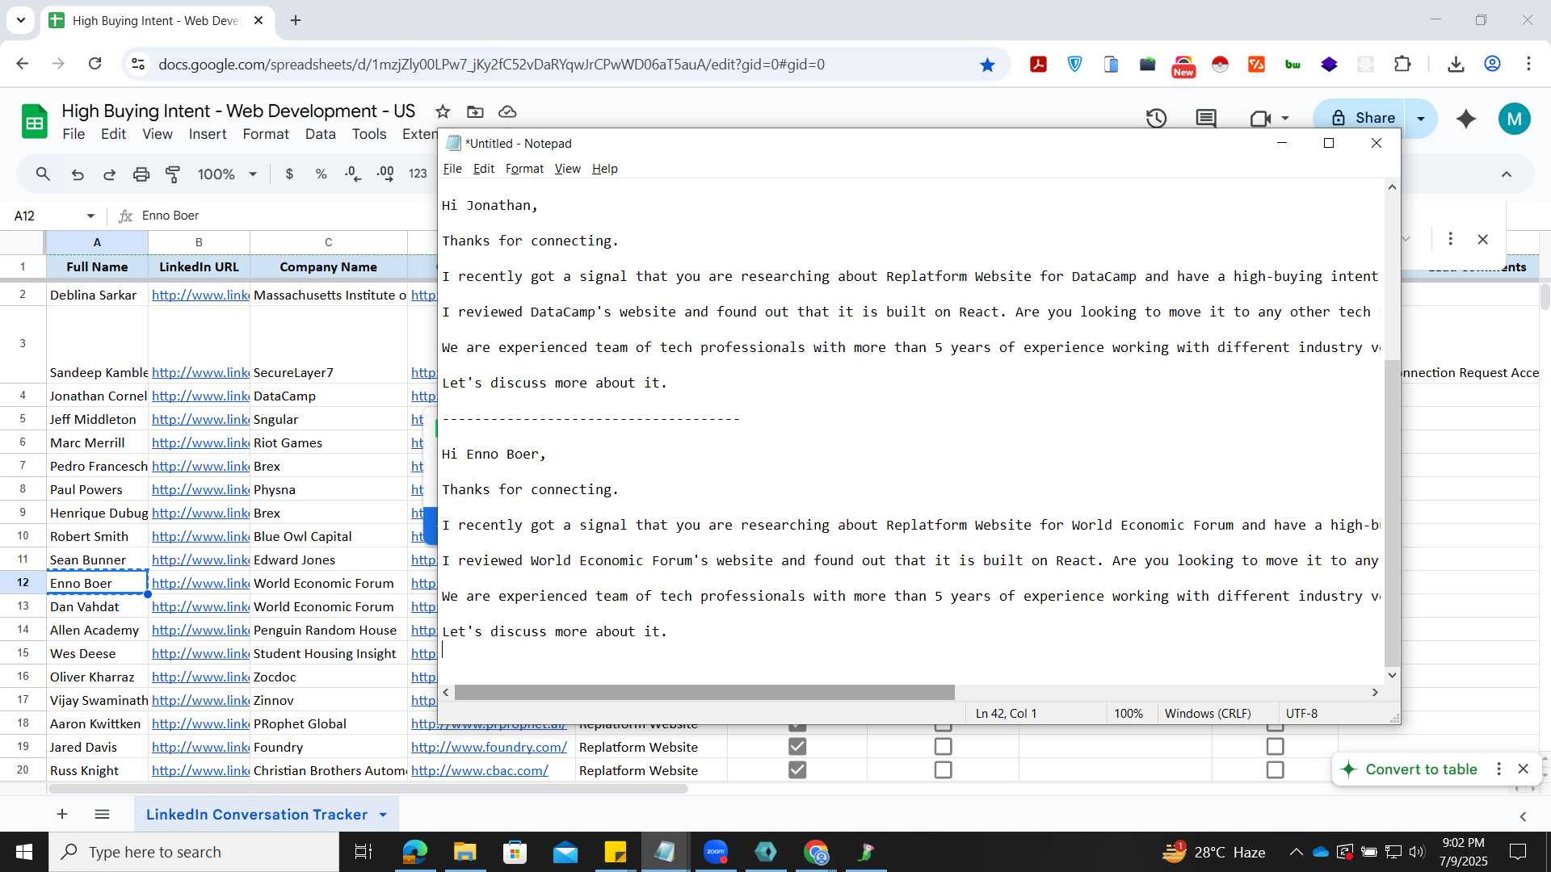The width and height of the screenshot is (1551, 872).
Task: Reload the browser page
Action: [x=95, y=64]
